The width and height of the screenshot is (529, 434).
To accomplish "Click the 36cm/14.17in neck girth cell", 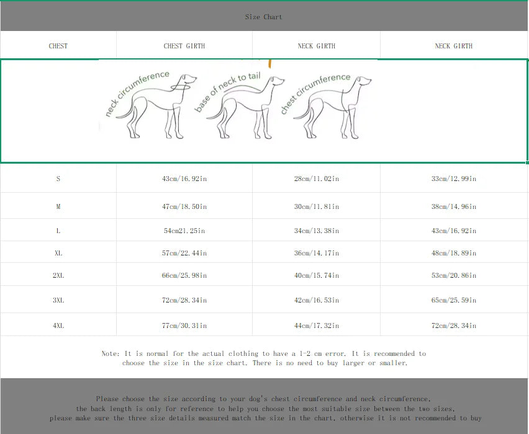I will click(x=317, y=253).
